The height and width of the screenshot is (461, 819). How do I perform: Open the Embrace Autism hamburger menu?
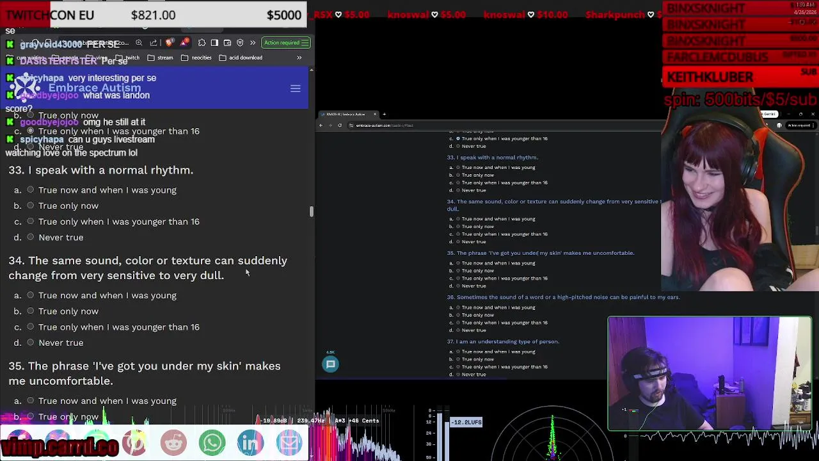pos(295,88)
